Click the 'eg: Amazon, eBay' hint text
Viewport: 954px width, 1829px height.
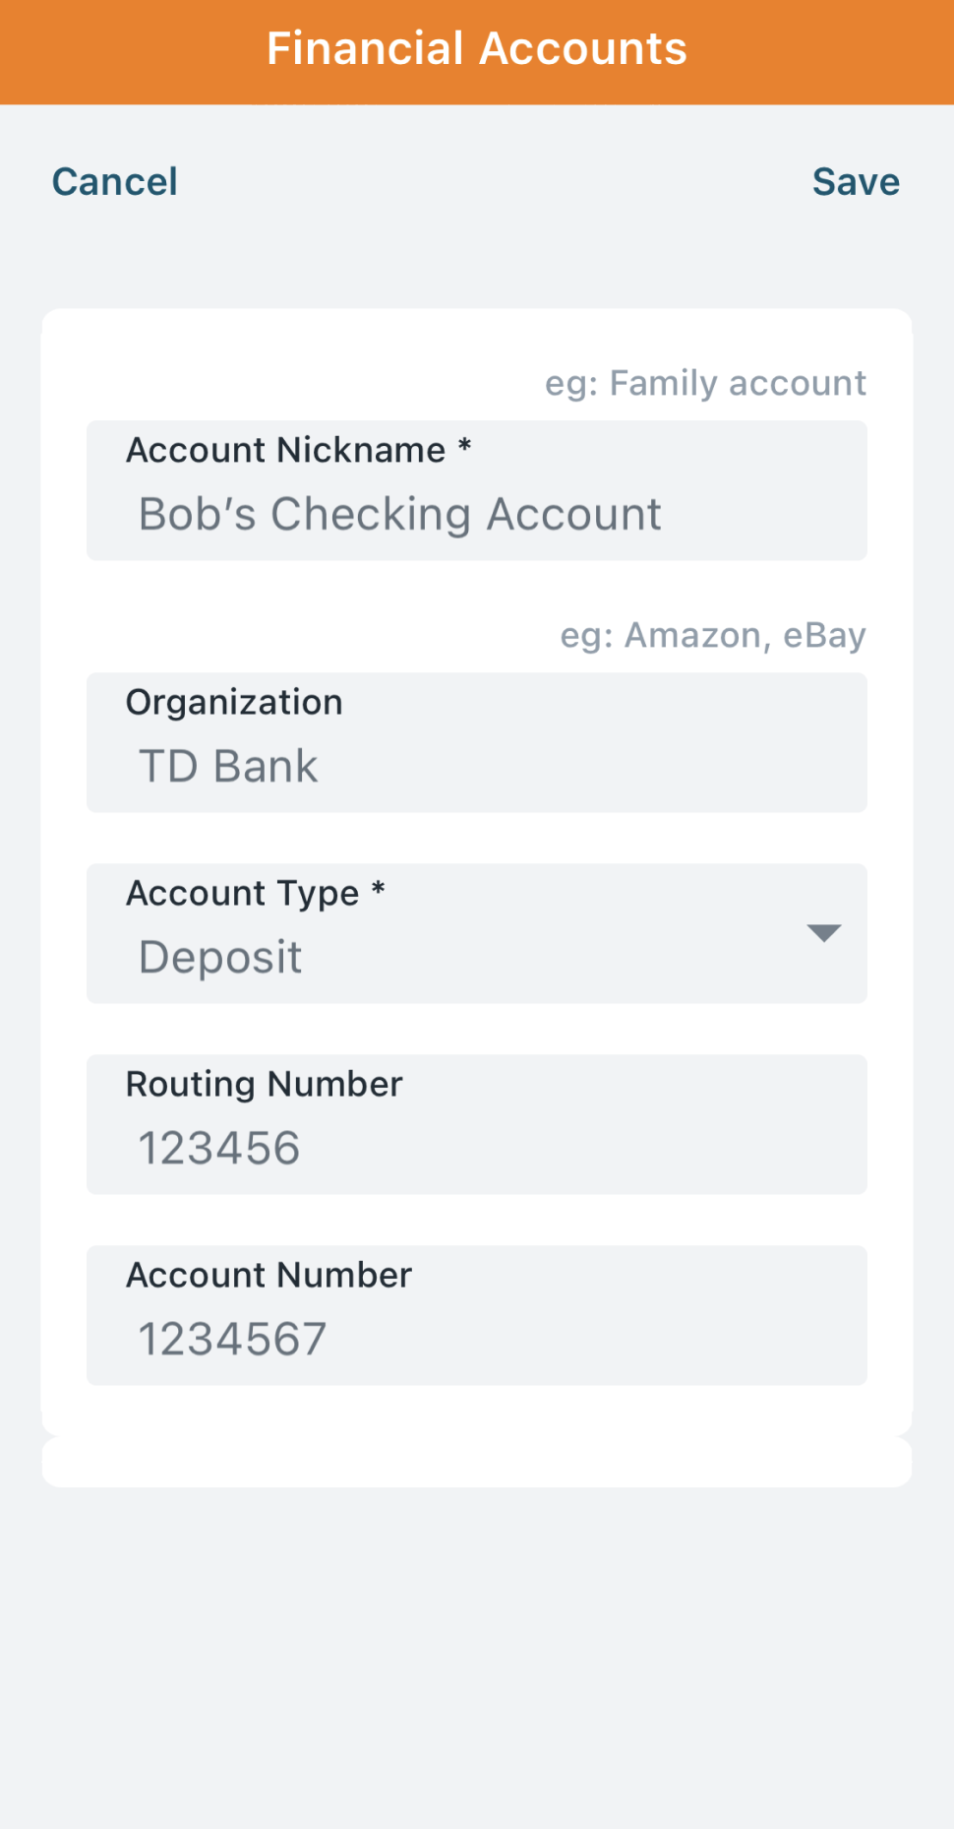click(713, 635)
